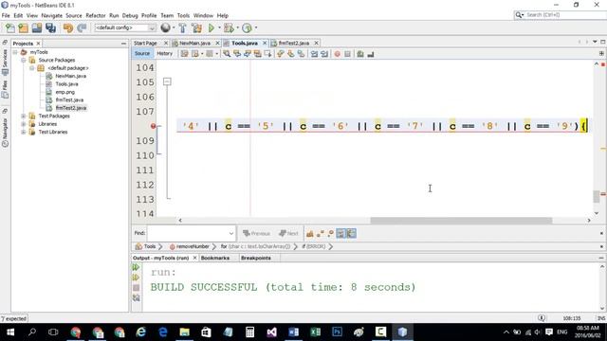The width and height of the screenshot is (607, 341).
Task: Select frmTest2.java in Projects tree
Action: click(x=71, y=108)
